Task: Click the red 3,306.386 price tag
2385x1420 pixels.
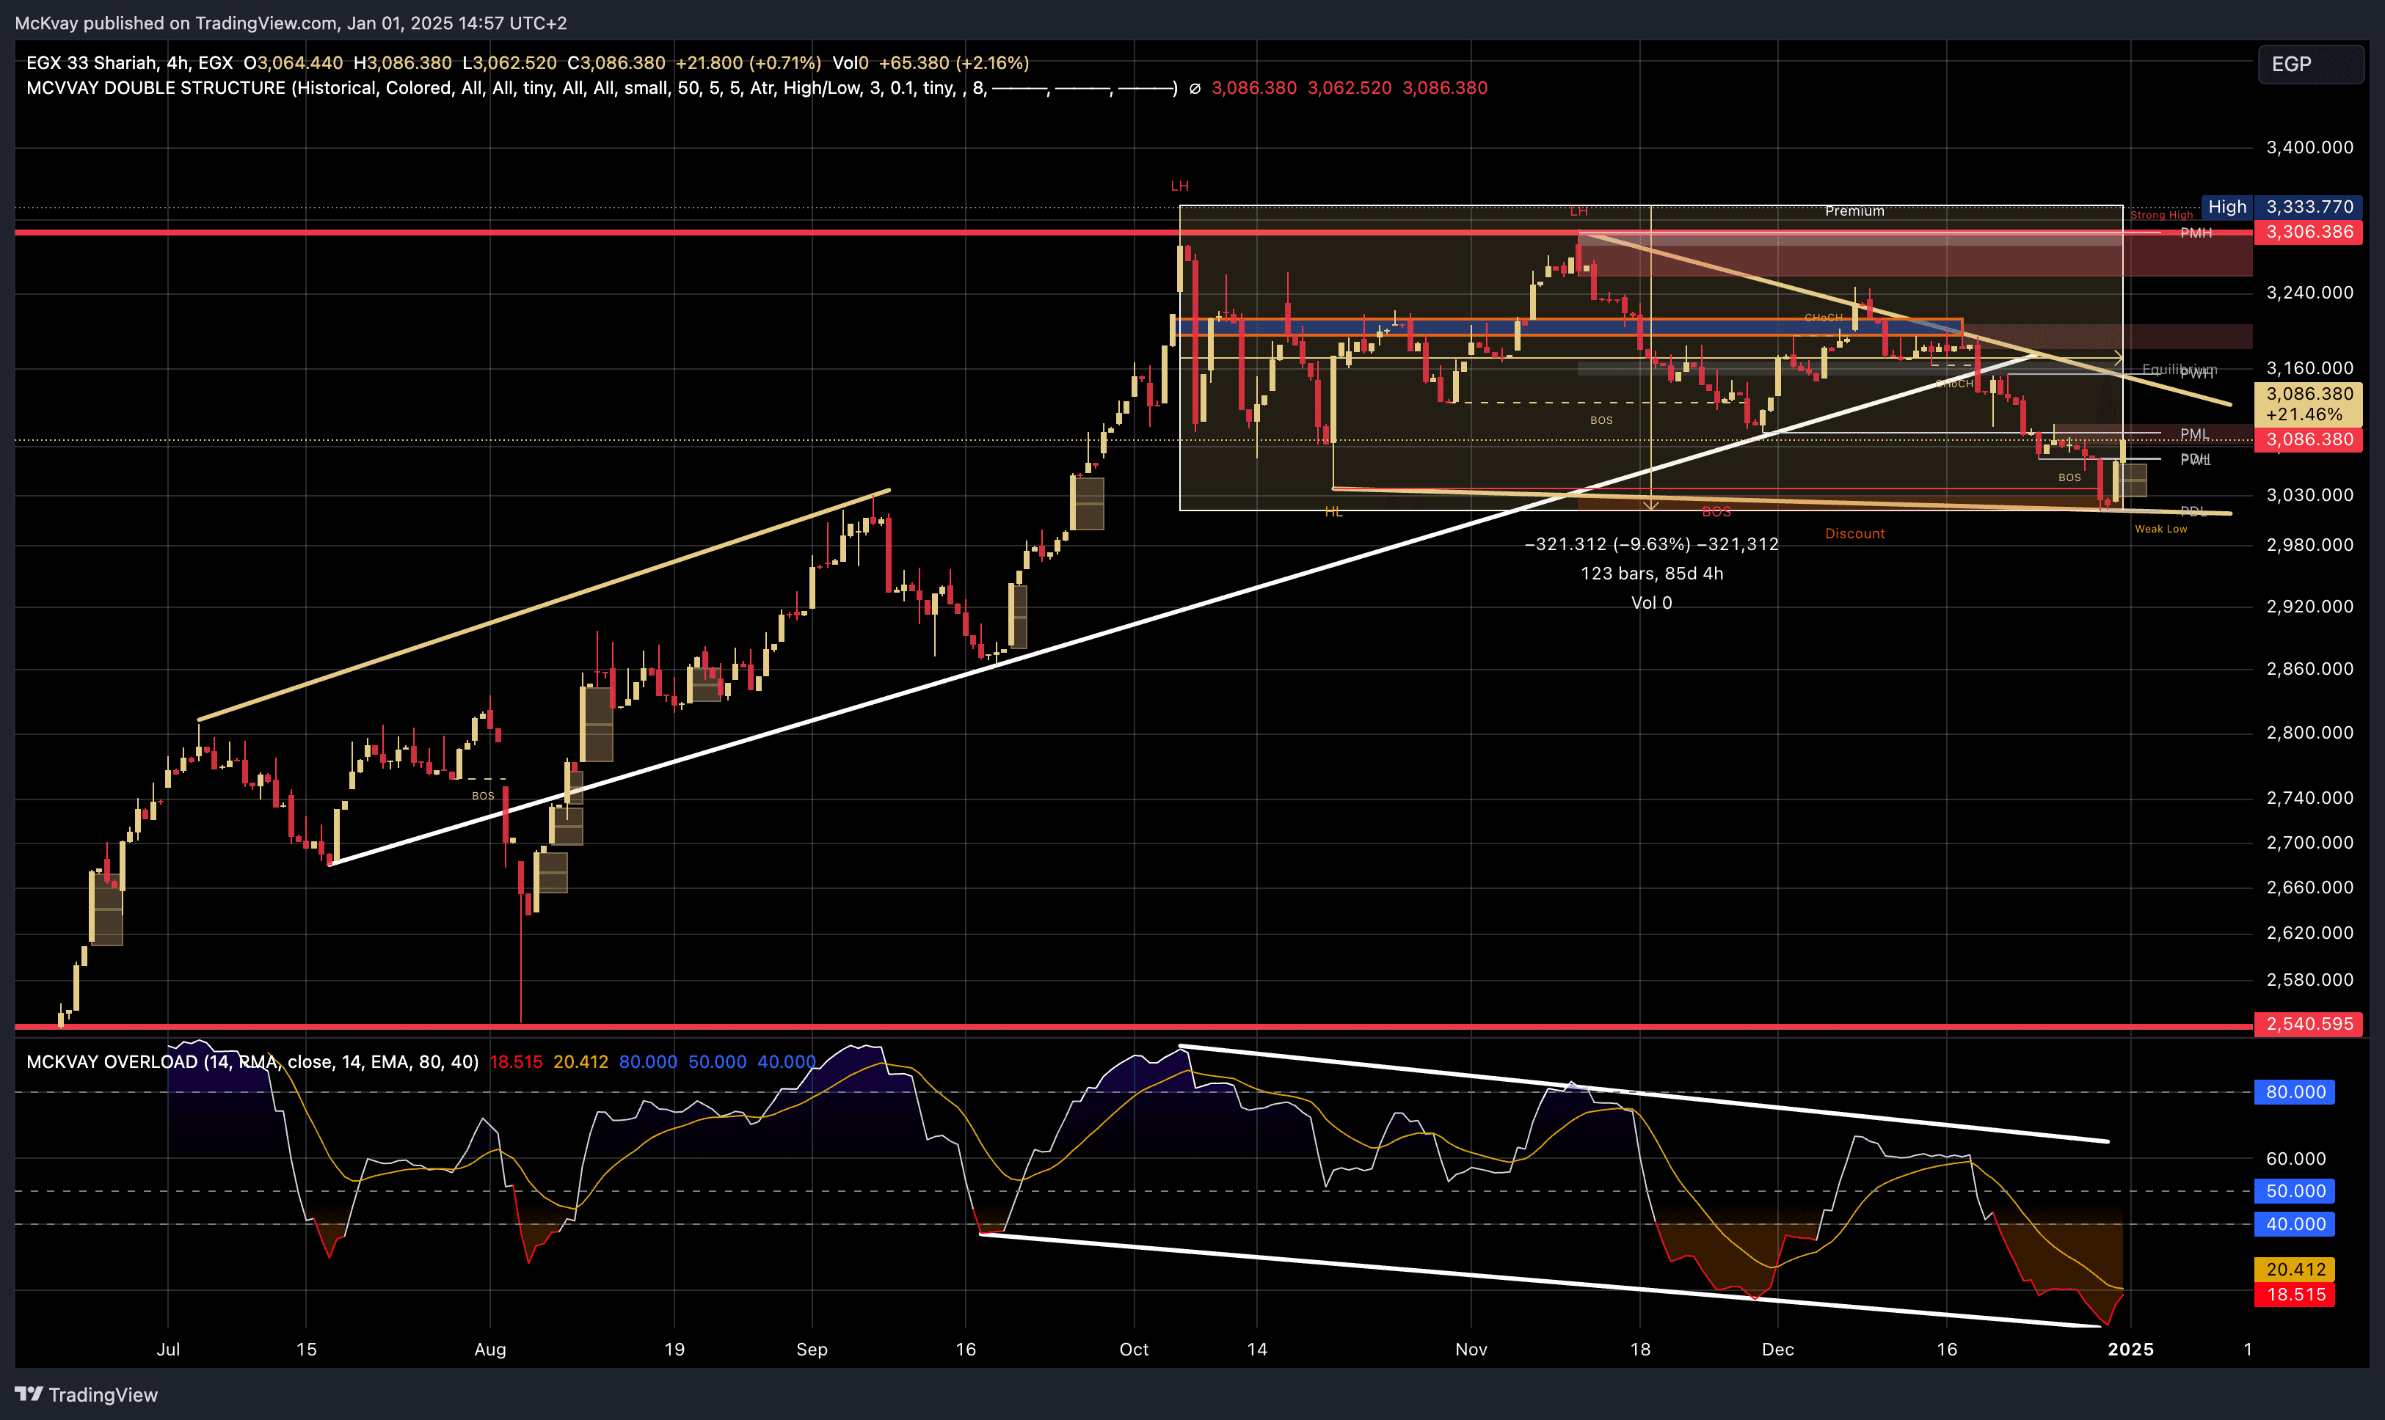Action: tap(2309, 232)
